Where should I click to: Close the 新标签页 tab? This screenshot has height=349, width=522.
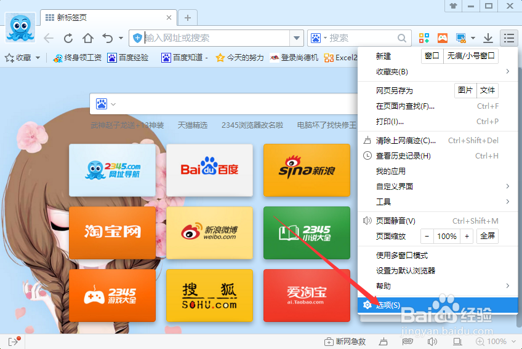[169, 18]
